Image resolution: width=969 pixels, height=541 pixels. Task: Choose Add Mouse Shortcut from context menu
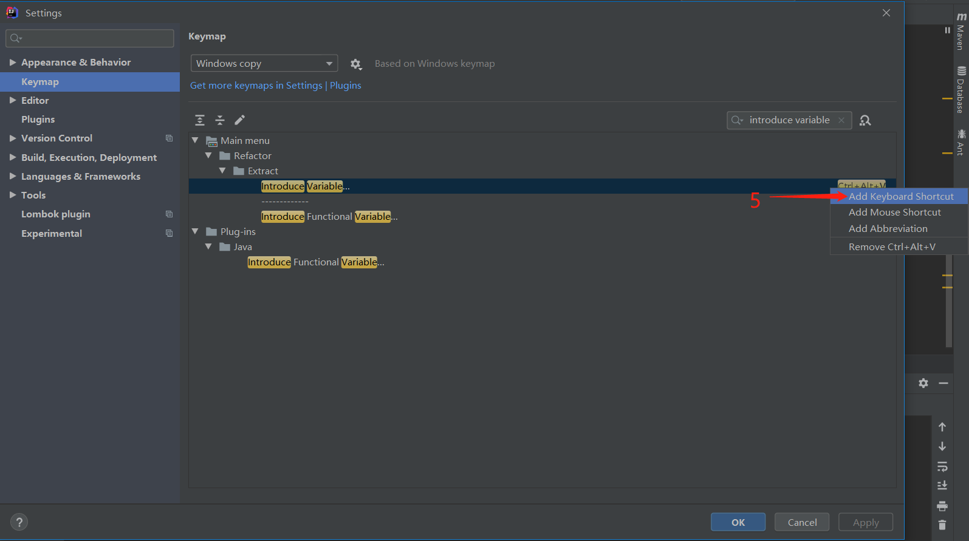click(899, 213)
